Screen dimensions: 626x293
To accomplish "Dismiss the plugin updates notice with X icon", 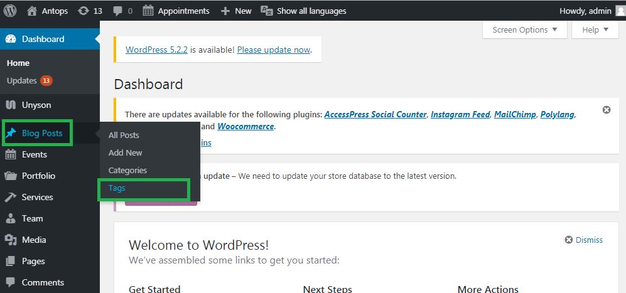I will 607,110.
